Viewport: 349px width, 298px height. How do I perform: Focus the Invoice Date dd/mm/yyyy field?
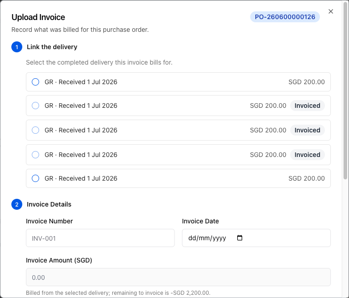pos(256,238)
